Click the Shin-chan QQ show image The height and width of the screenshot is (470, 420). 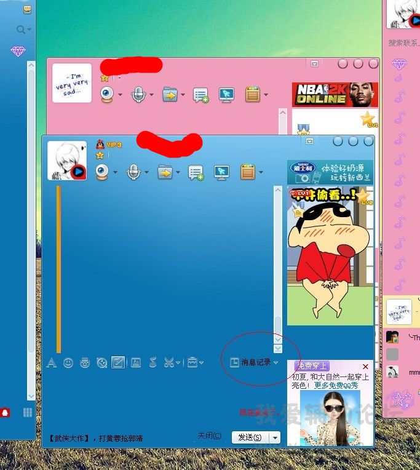click(330, 256)
